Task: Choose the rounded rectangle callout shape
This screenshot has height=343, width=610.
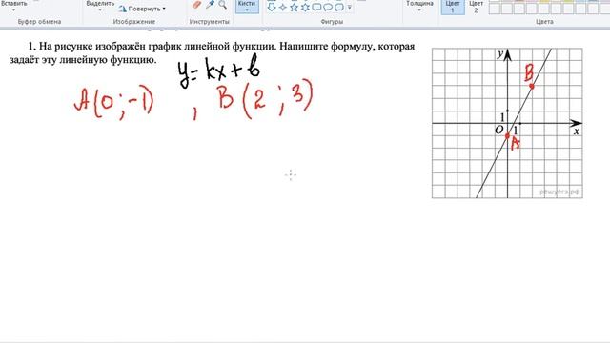Action: click(x=316, y=7)
